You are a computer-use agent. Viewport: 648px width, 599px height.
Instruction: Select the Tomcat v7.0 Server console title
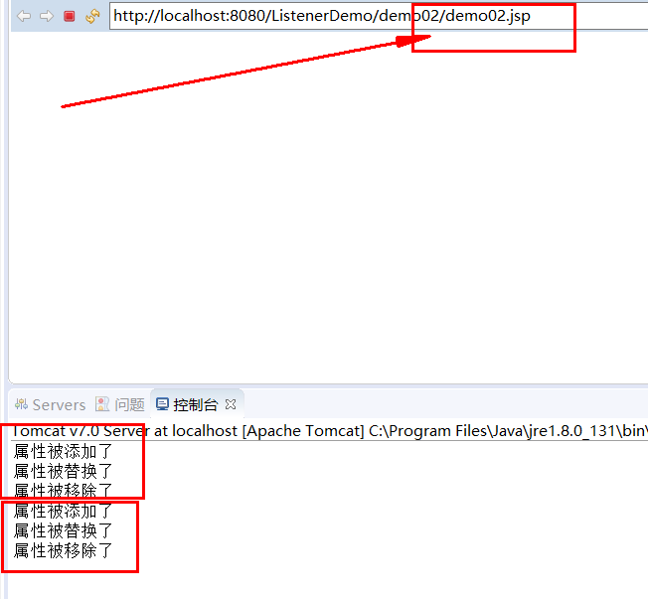pos(329,431)
